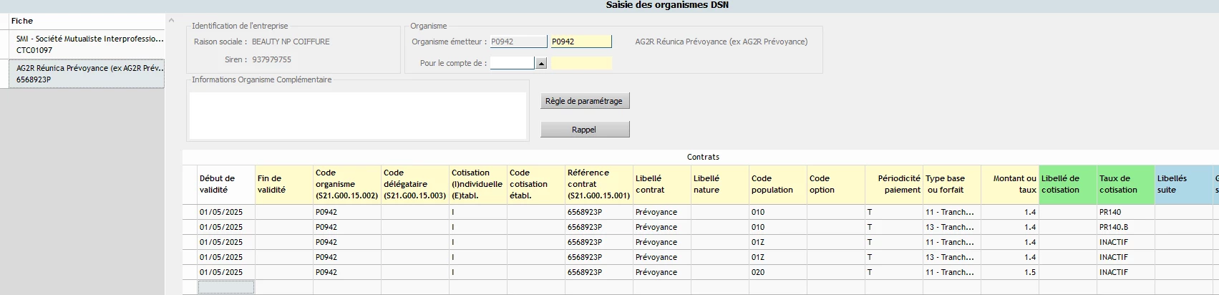
Task: Select the SMI Société Mutualiste entry
Action: tap(89, 44)
